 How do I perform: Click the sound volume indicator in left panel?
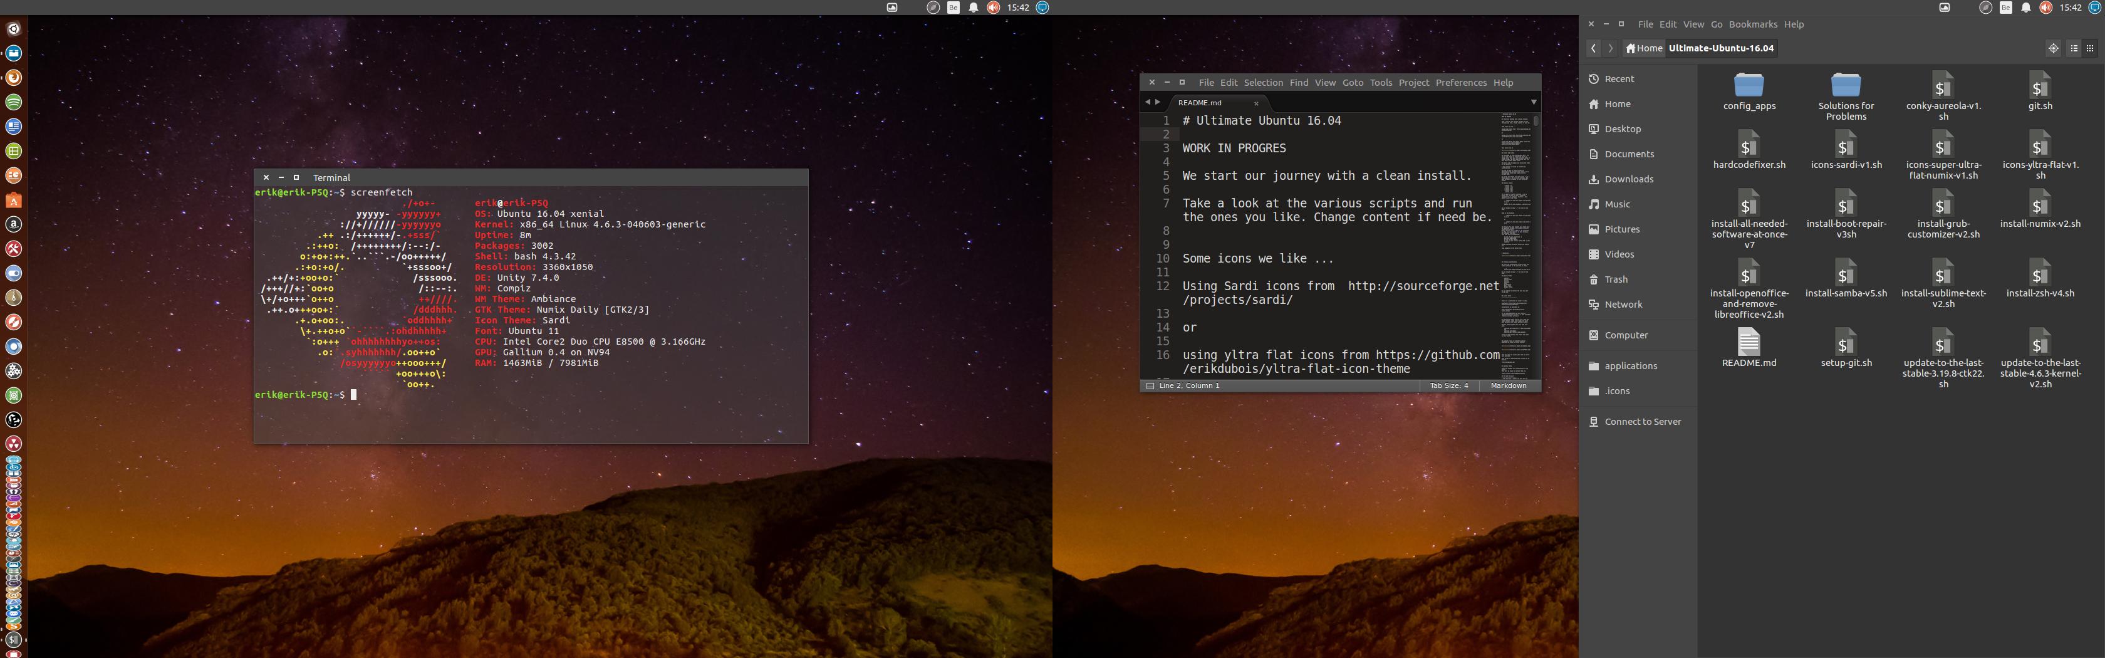point(993,8)
